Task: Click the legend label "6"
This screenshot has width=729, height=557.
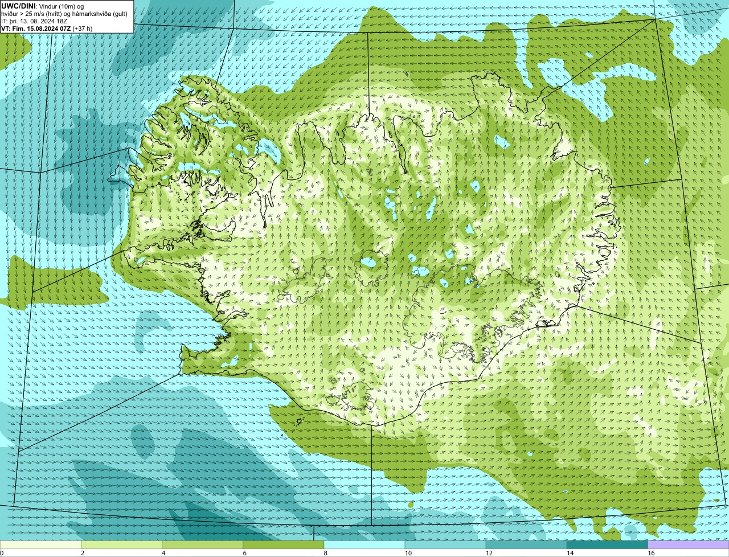Action: pyautogui.click(x=245, y=553)
